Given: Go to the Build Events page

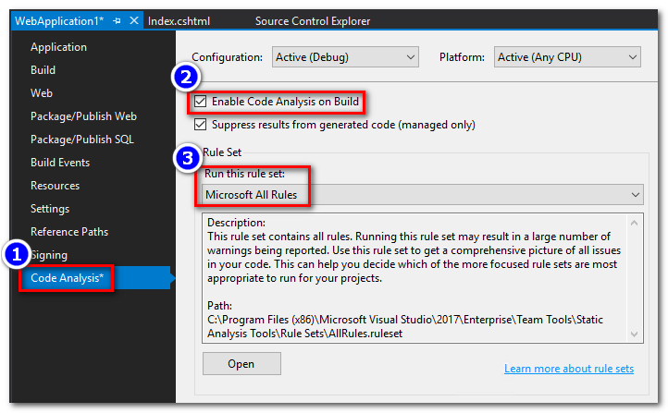Looking at the screenshot, I should [x=60, y=163].
